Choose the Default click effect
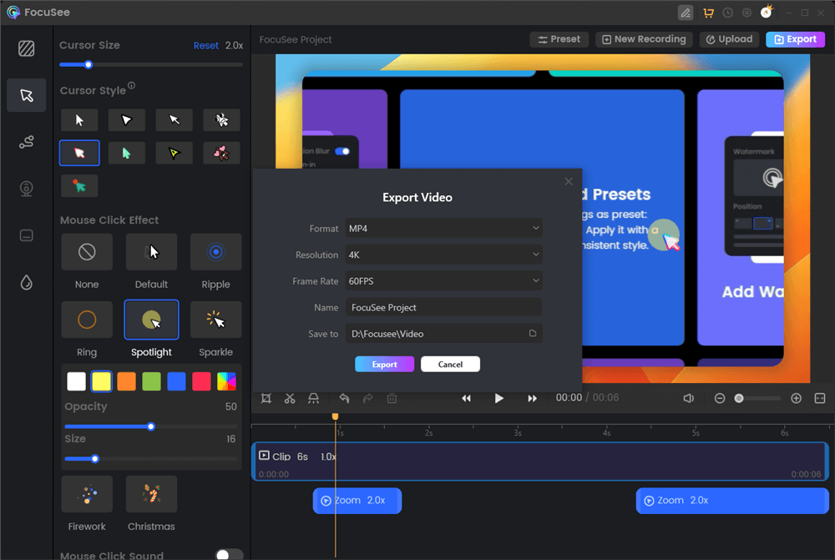 click(151, 252)
